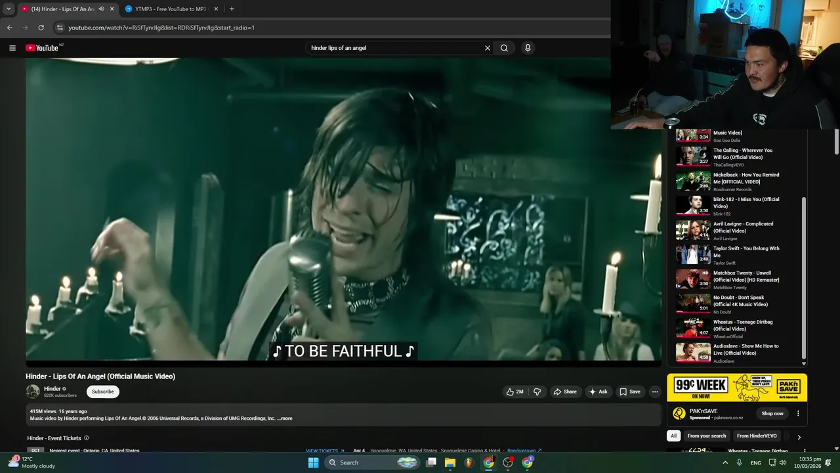Open the weather widget 12°C
The width and height of the screenshot is (840, 473).
31,462
